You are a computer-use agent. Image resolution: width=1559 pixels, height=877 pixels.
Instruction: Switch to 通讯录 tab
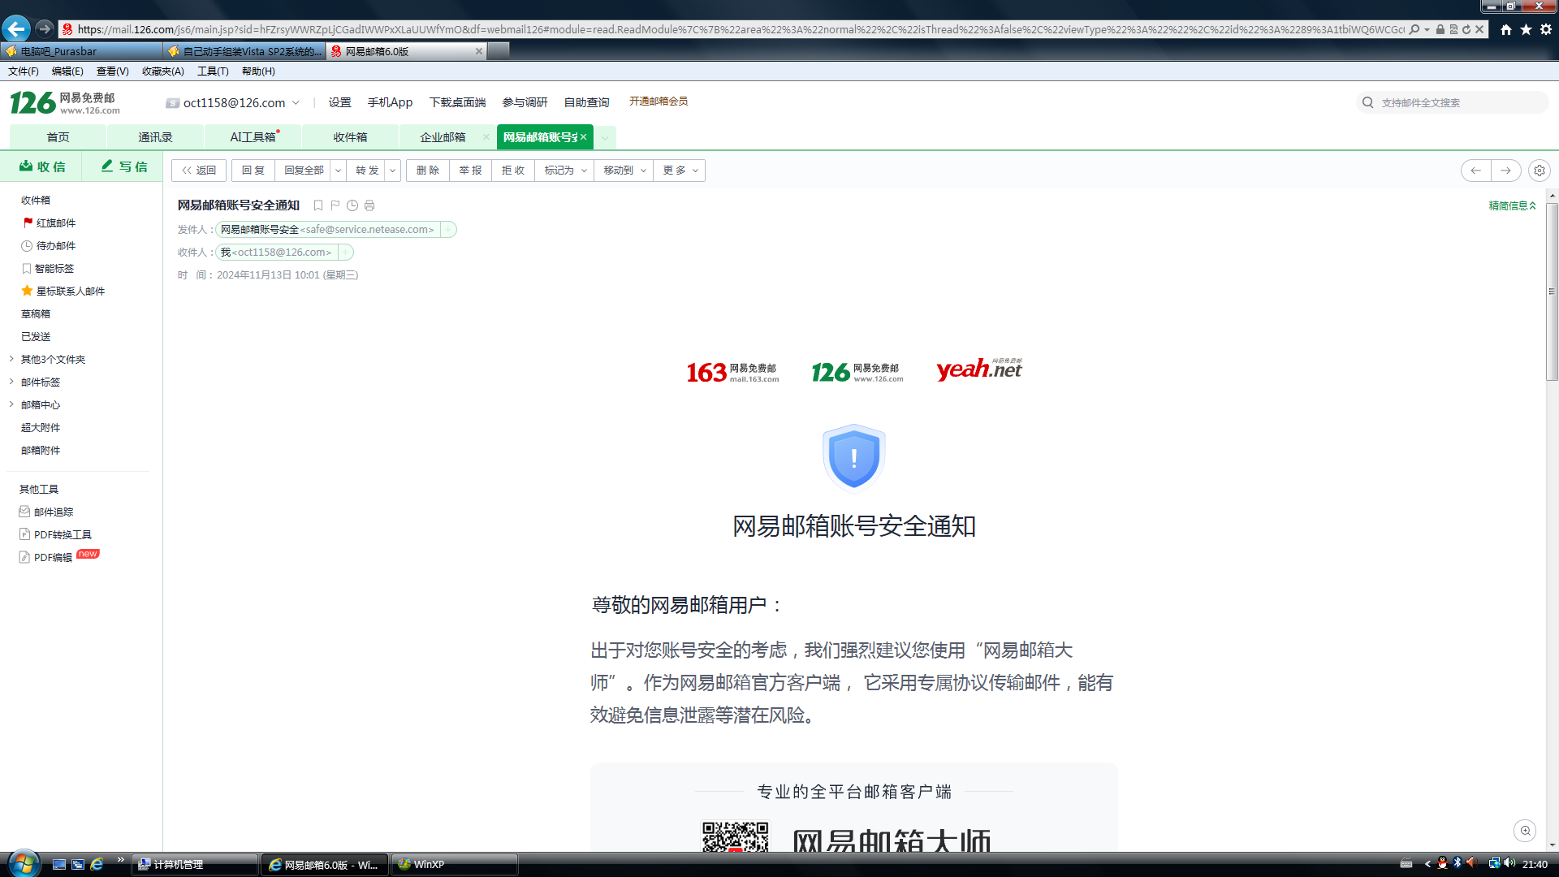point(155,137)
